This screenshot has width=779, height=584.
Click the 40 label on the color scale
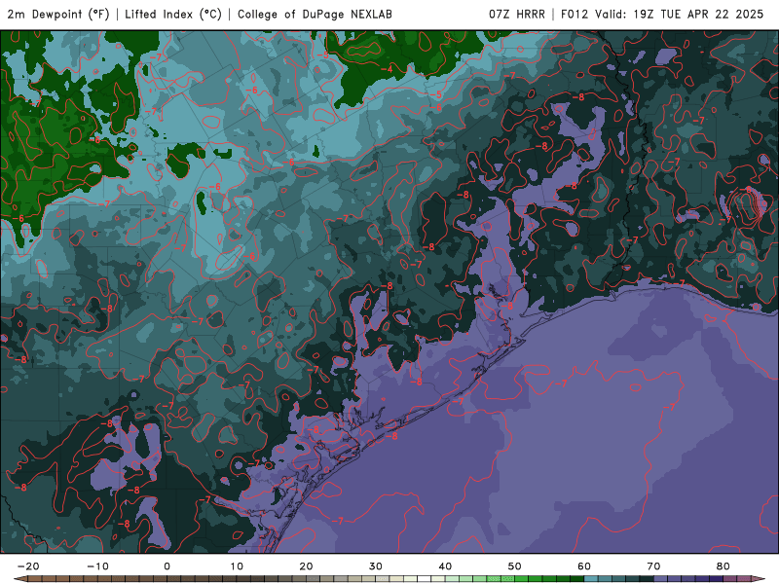(x=445, y=566)
